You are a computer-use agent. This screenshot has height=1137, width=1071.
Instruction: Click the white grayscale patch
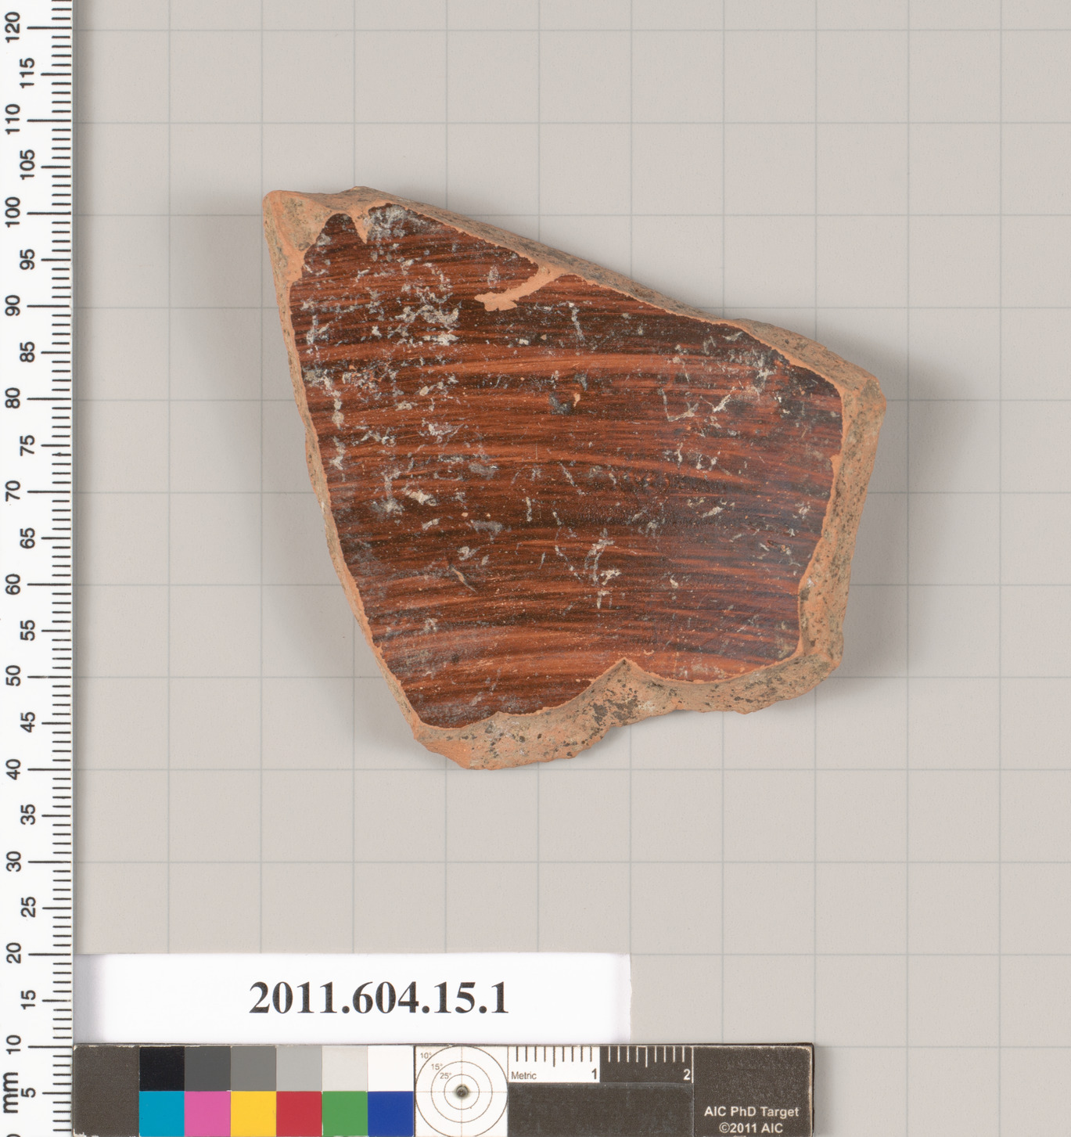(390, 1068)
